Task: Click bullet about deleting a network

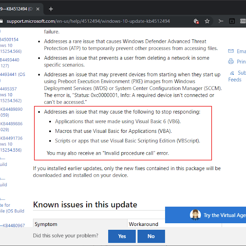Action: tap(127, 61)
